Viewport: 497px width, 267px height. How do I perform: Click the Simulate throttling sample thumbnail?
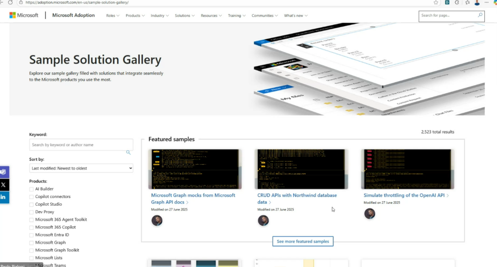(408, 169)
